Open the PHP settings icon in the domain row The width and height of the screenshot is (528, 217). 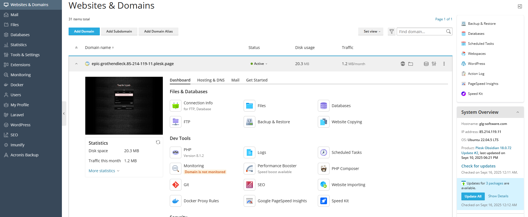pos(403,64)
